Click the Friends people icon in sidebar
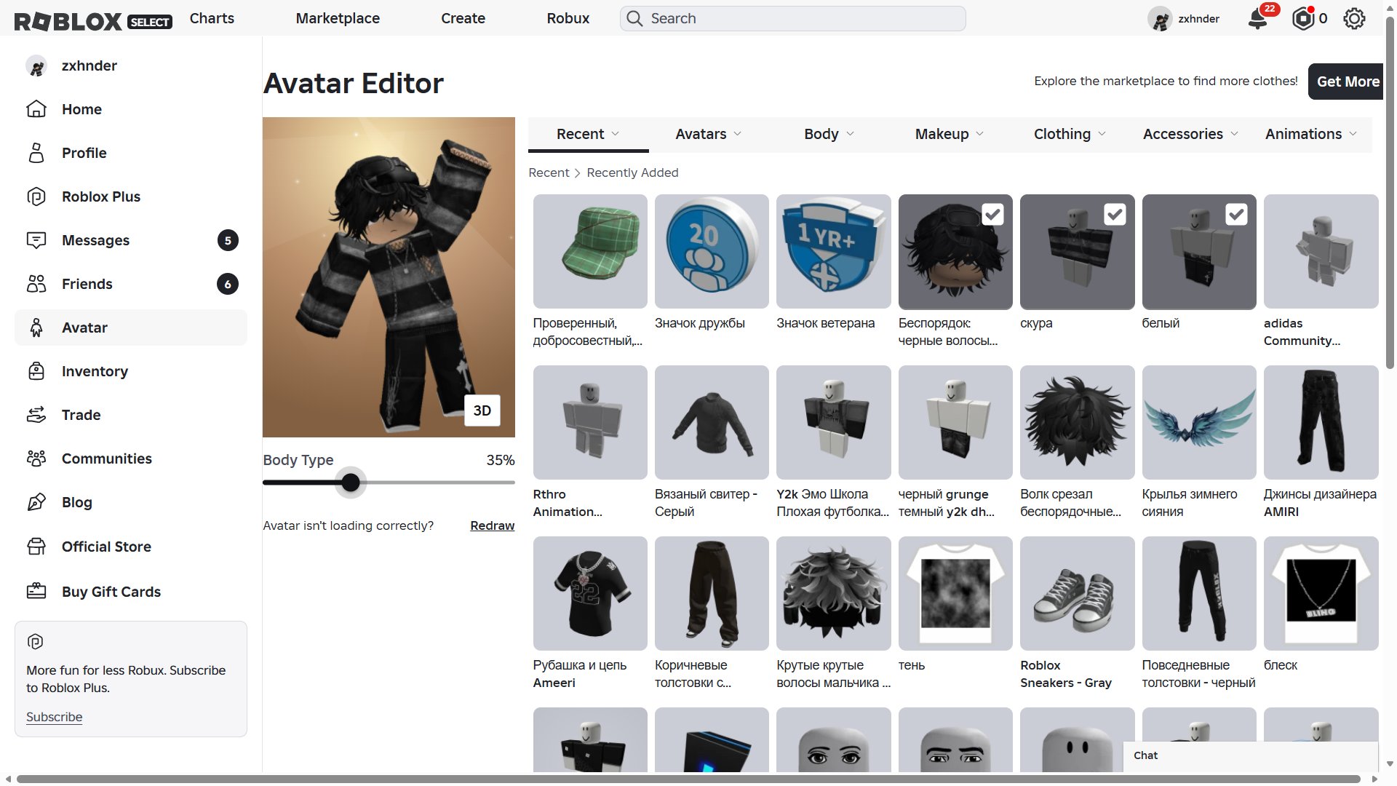 click(36, 284)
